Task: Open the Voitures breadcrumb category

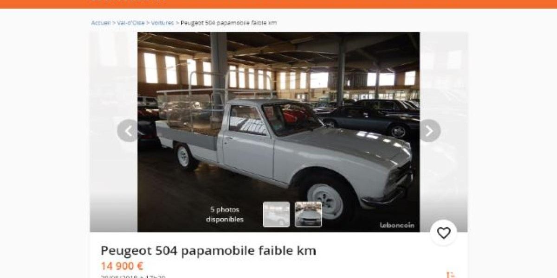Action: click(x=162, y=23)
